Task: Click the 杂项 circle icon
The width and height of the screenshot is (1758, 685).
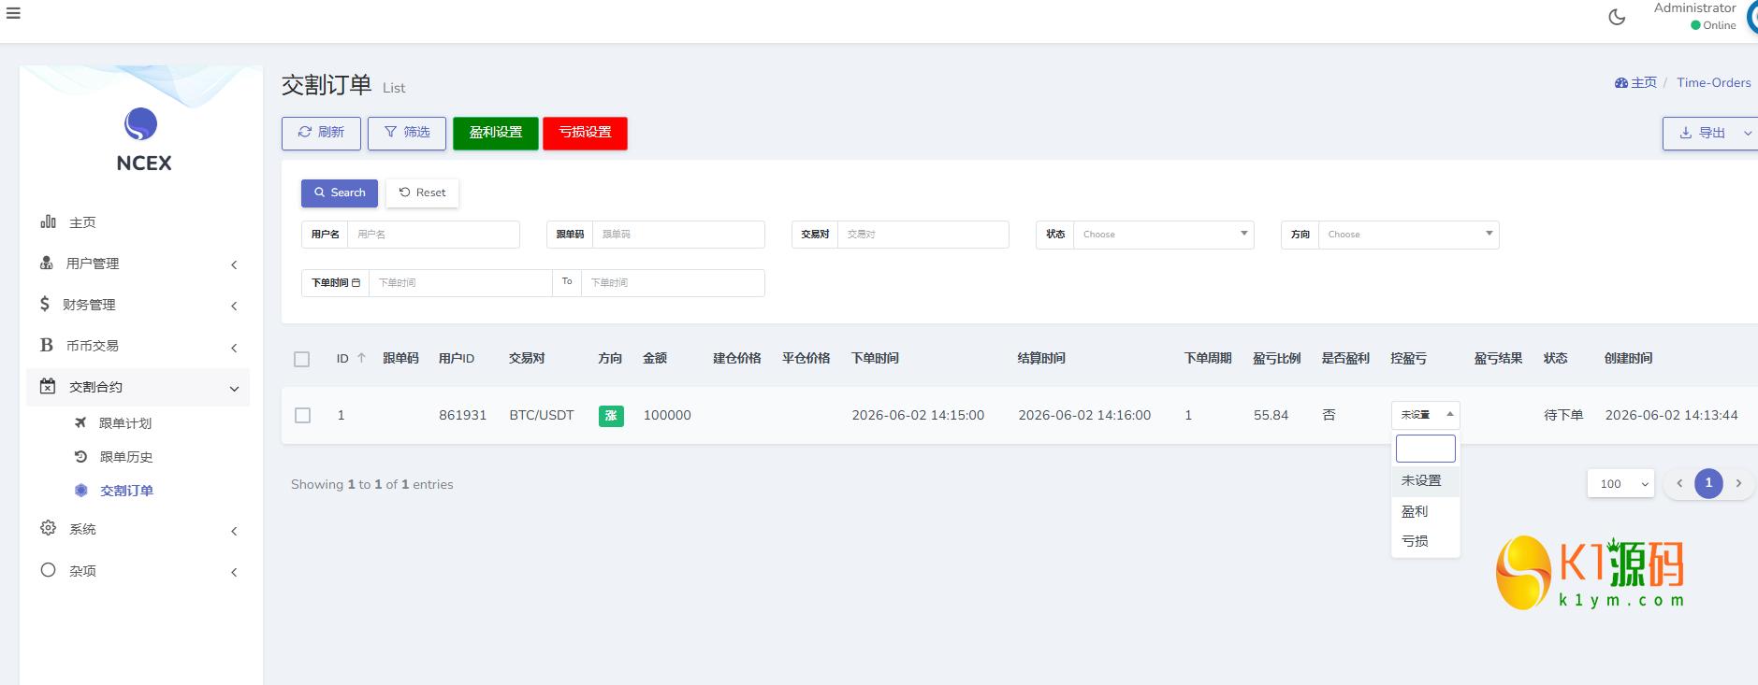Action: [48, 570]
